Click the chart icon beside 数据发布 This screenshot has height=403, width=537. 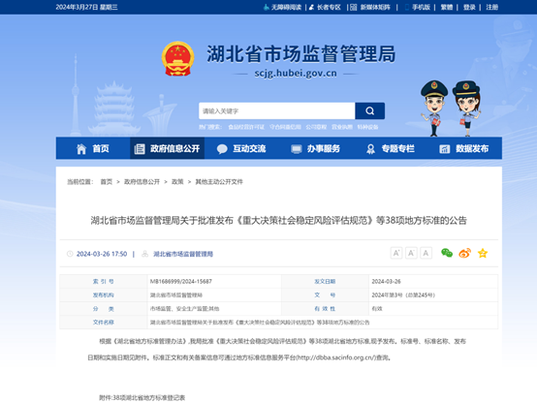coord(445,149)
